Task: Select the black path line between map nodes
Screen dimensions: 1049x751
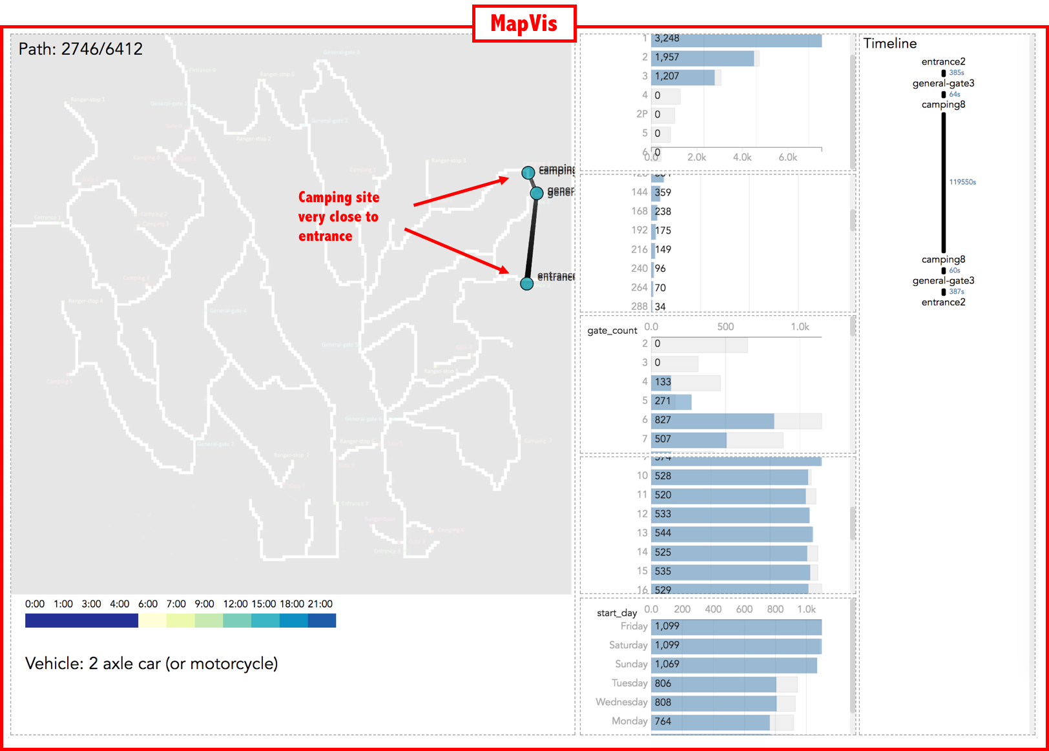Action: [532, 239]
